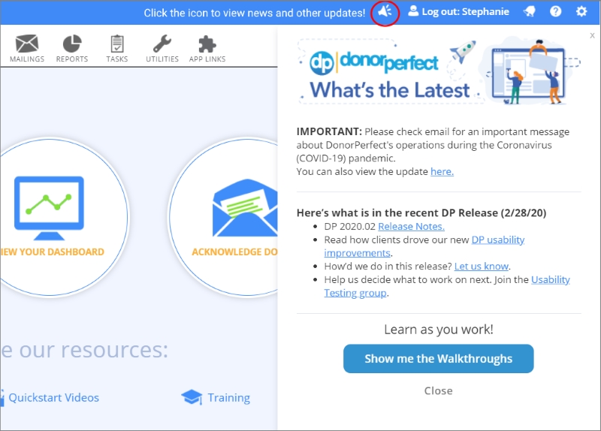Select the MAILINGS menu label
The width and height of the screenshot is (601, 431).
27,59
